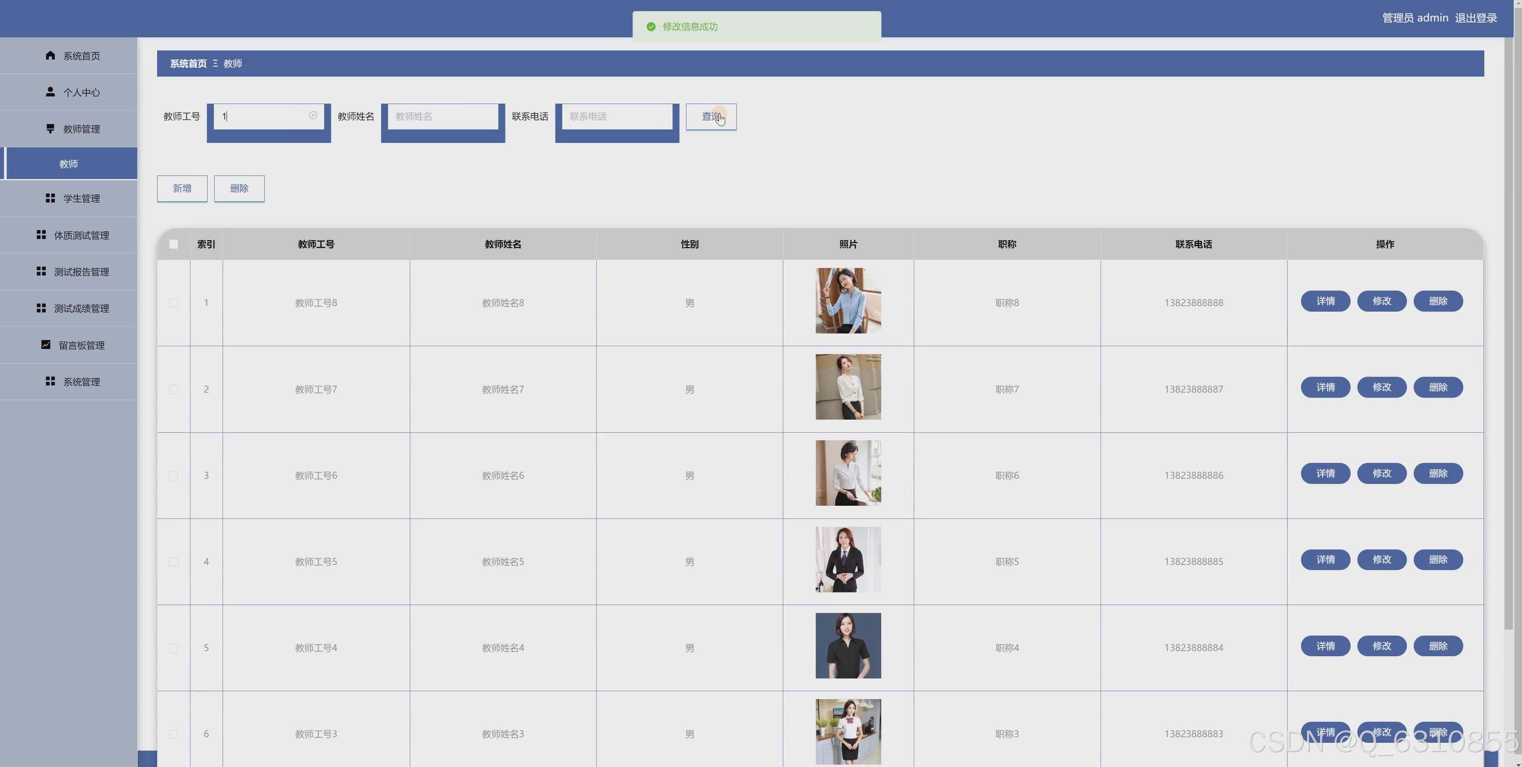Click the grid icon beside 系统管理
This screenshot has height=767, width=1522.
pyautogui.click(x=50, y=382)
